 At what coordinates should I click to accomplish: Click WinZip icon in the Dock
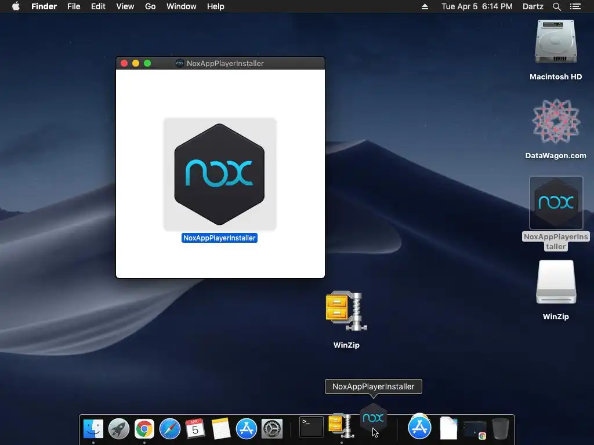(x=341, y=425)
